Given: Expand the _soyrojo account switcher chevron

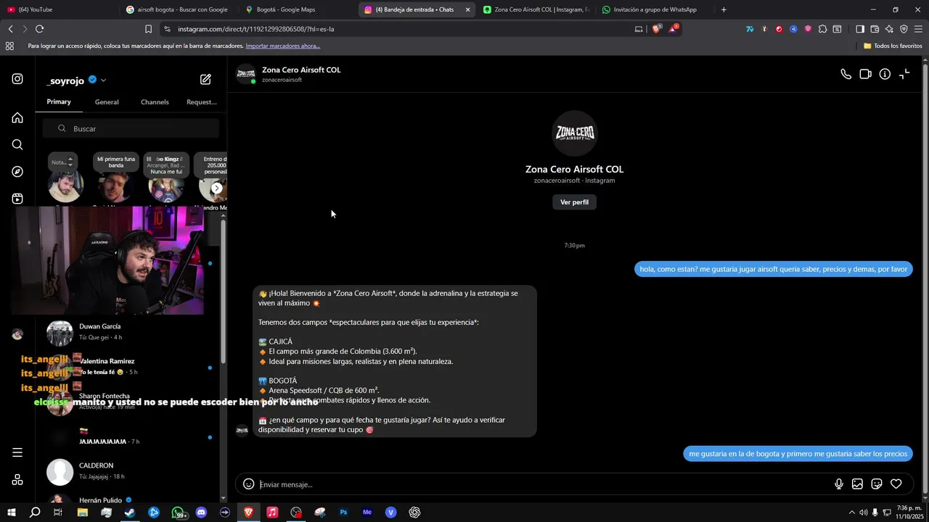Looking at the screenshot, I should point(103,80).
